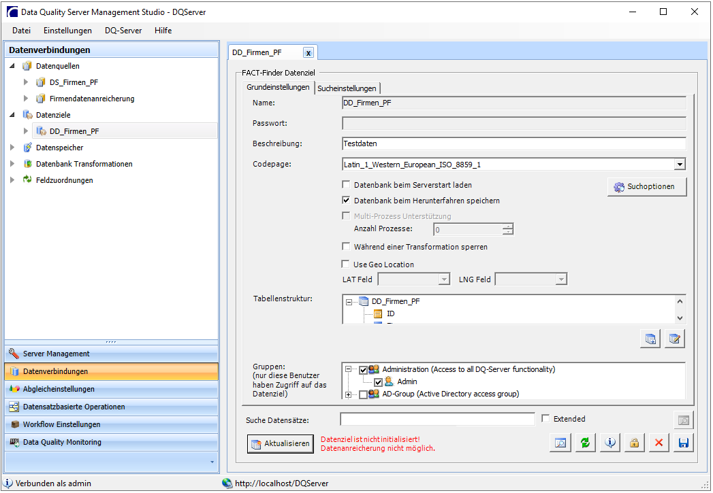The height and width of the screenshot is (493, 713).
Task: Open the Codepage dropdown
Action: [680, 165]
